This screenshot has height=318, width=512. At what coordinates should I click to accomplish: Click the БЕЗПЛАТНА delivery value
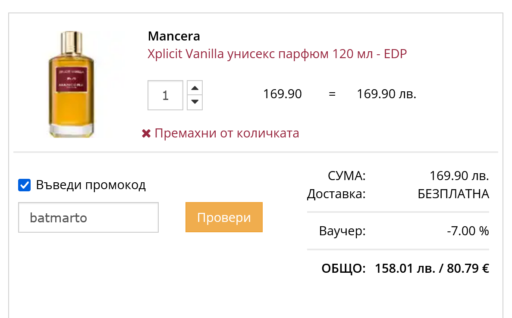[453, 194]
